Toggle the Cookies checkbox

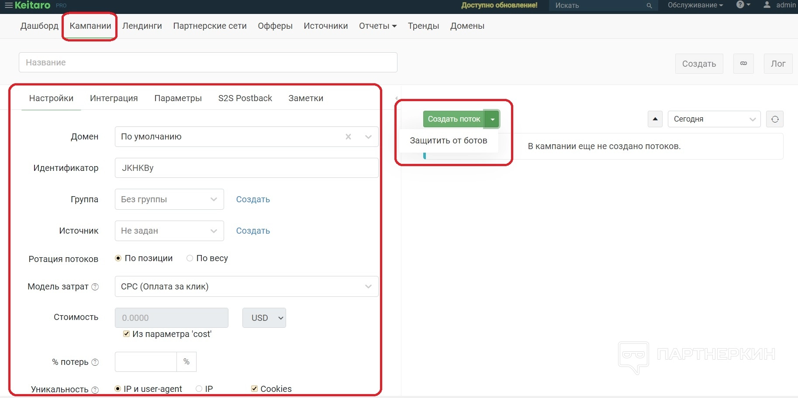click(x=254, y=388)
